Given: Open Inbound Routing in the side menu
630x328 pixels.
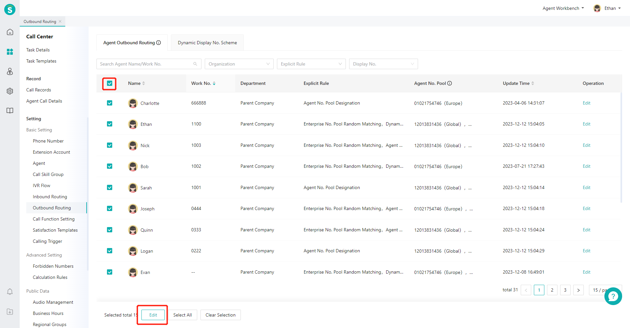Looking at the screenshot, I should point(50,197).
